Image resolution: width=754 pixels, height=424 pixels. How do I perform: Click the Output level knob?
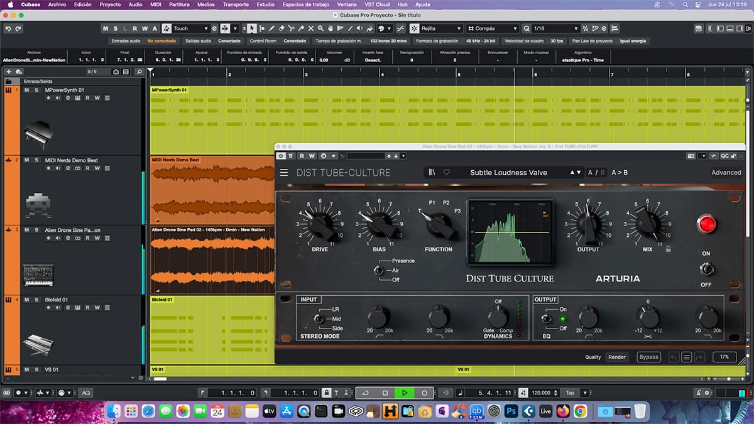tap(588, 224)
